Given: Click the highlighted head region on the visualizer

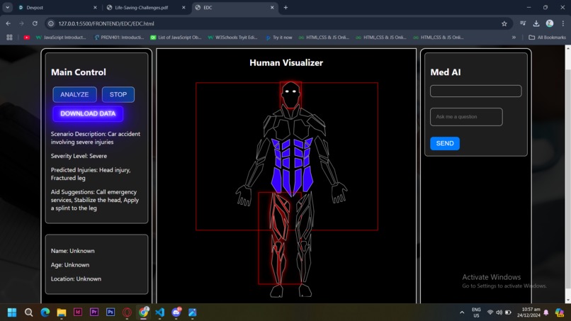Looking at the screenshot, I should [290, 95].
